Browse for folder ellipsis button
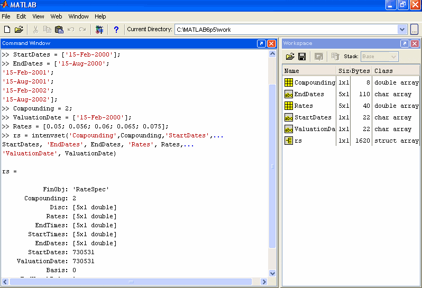This screenshot has width=422, height=288. coord(414,29)
